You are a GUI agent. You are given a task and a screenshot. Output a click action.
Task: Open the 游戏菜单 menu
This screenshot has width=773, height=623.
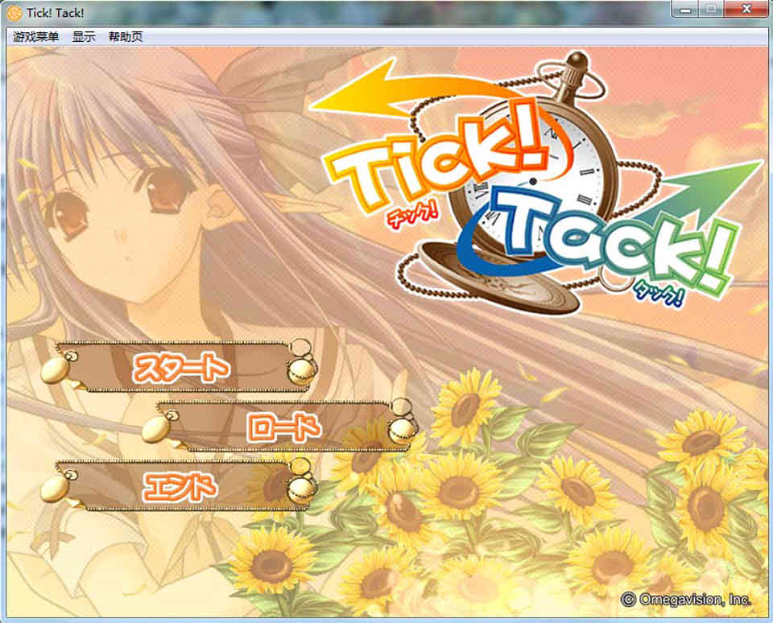click(x=35, y=37)
